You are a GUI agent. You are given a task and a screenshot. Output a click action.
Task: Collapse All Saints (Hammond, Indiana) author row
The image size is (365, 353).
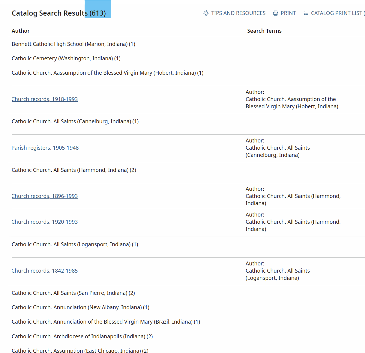point(74,170)
